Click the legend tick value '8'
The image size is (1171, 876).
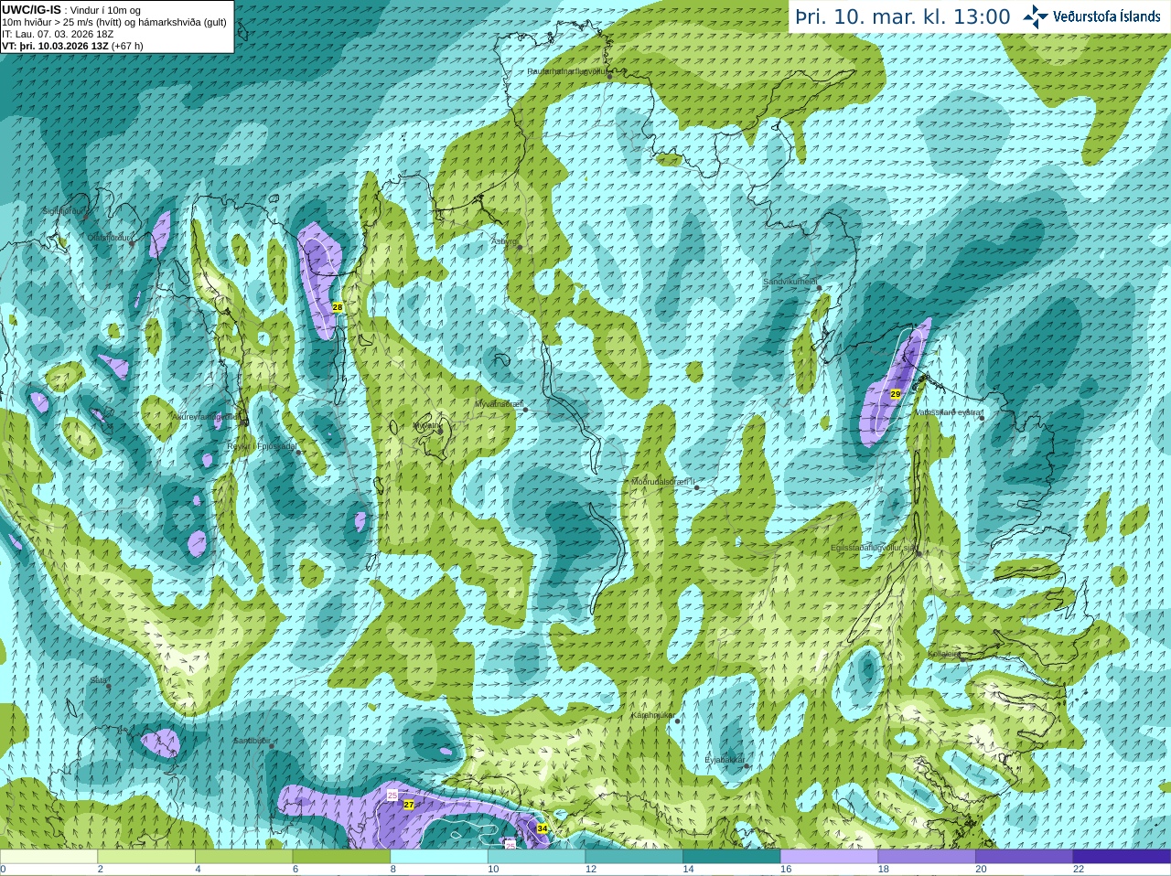pyautogui.click(x=393, y=870)
